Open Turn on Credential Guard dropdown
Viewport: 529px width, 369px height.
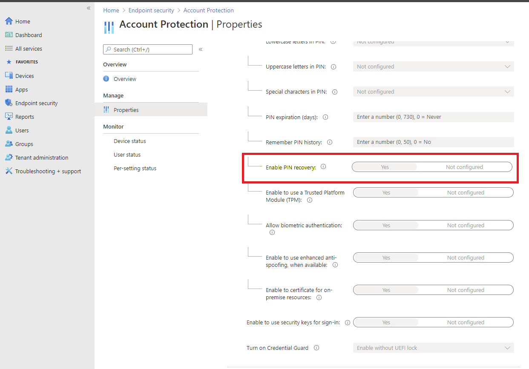[x=433, y=348]
